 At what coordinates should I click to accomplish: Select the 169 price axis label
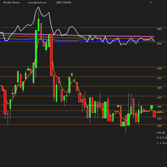tap(159, 88)
